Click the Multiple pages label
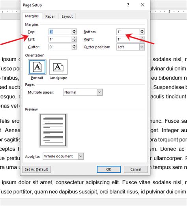 click(x=41, y=92)
